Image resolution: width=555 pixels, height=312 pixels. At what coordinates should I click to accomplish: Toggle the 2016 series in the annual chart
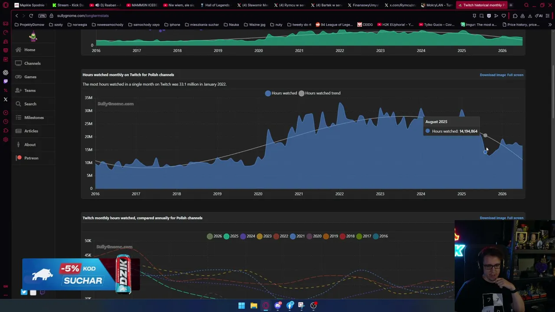380,236
